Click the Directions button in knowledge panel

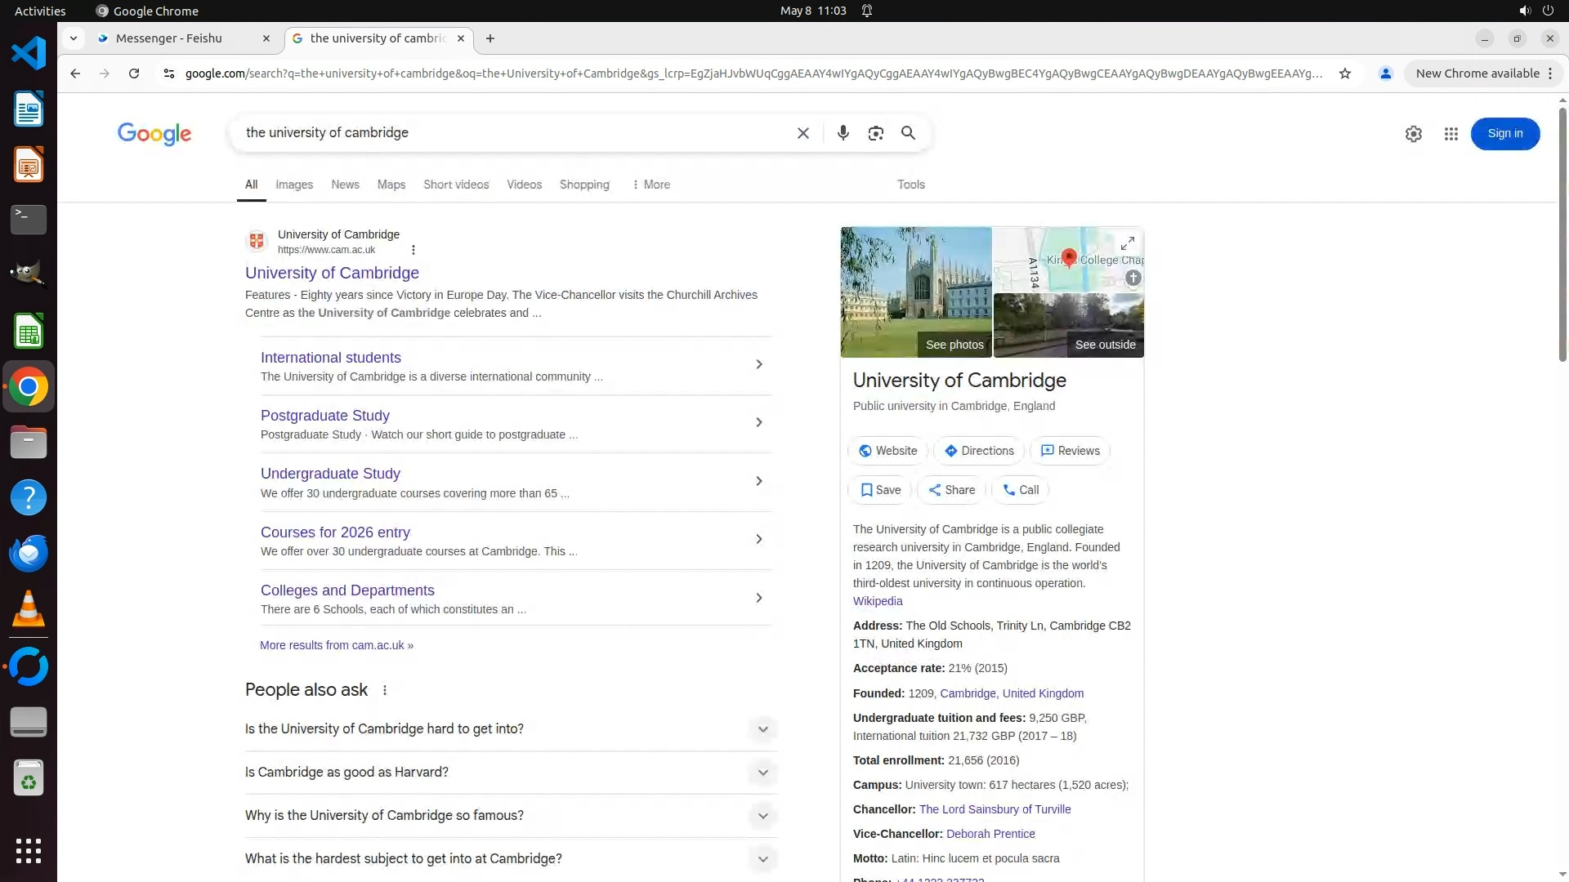(x=979, y=451)
